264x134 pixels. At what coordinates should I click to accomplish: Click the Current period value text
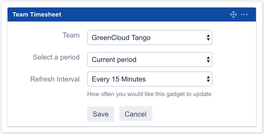114,60
